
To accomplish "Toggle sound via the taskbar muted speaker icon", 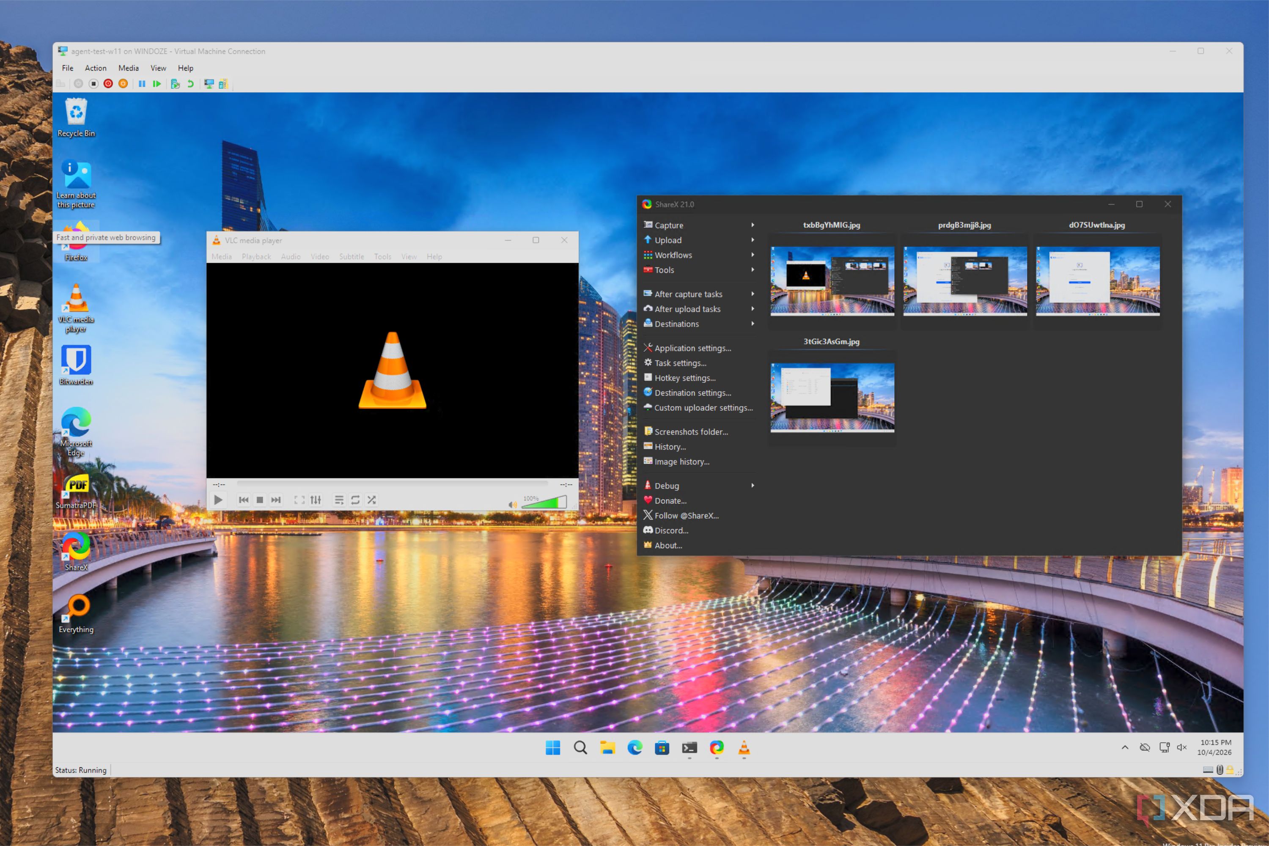I will pos(1182,747).
